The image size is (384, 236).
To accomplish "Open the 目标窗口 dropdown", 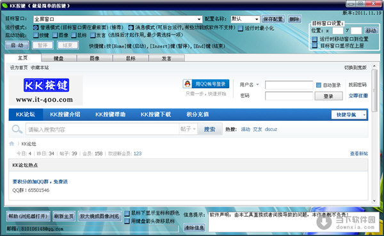I will pos(199,19).
